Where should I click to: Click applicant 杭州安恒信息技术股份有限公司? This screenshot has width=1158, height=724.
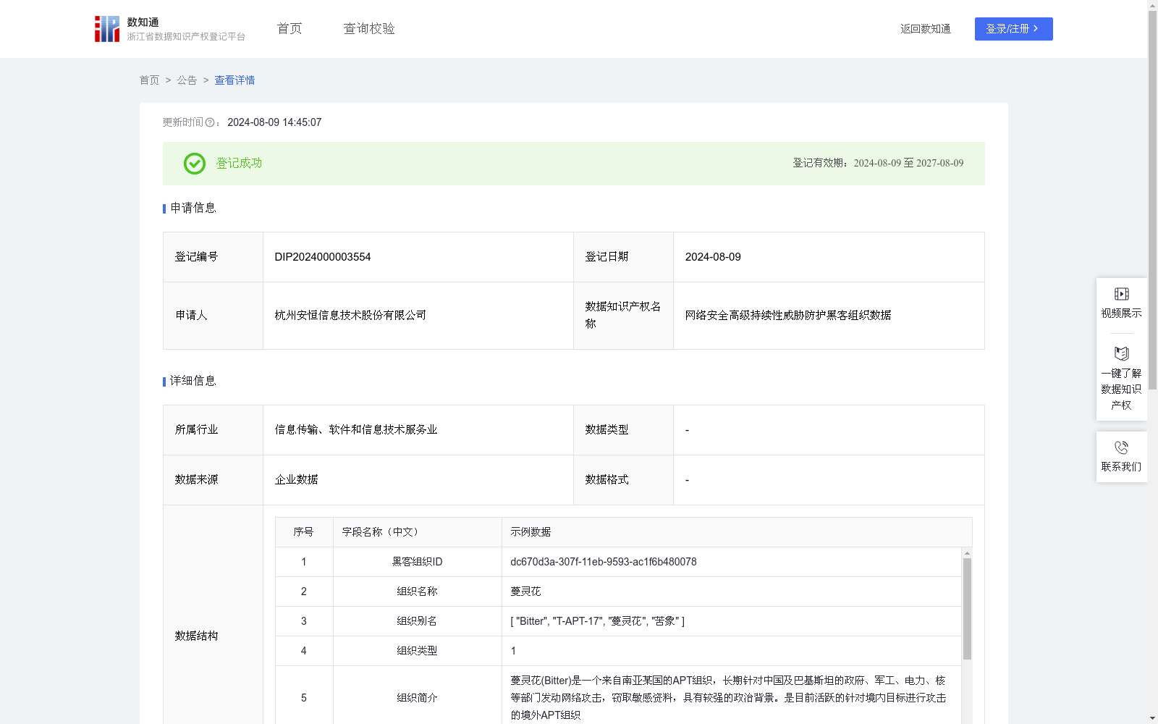click(x=350, y=316)
